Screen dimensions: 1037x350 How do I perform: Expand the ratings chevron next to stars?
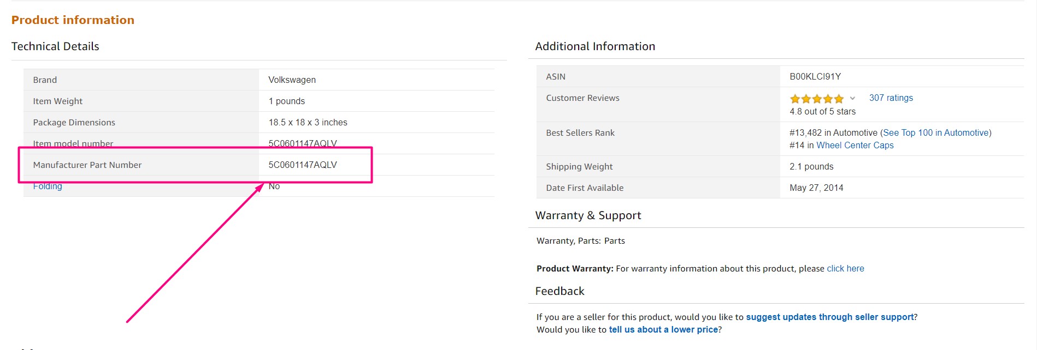[852, 99]
